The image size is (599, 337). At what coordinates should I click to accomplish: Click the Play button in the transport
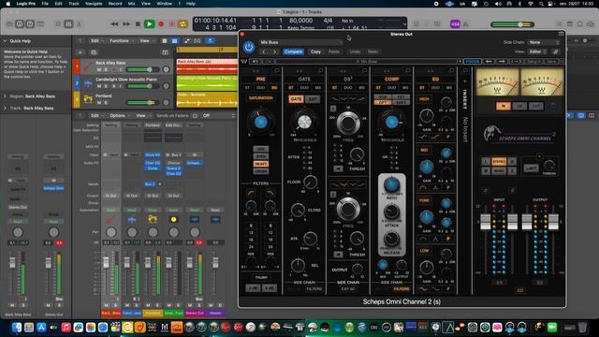coord(150,24)
